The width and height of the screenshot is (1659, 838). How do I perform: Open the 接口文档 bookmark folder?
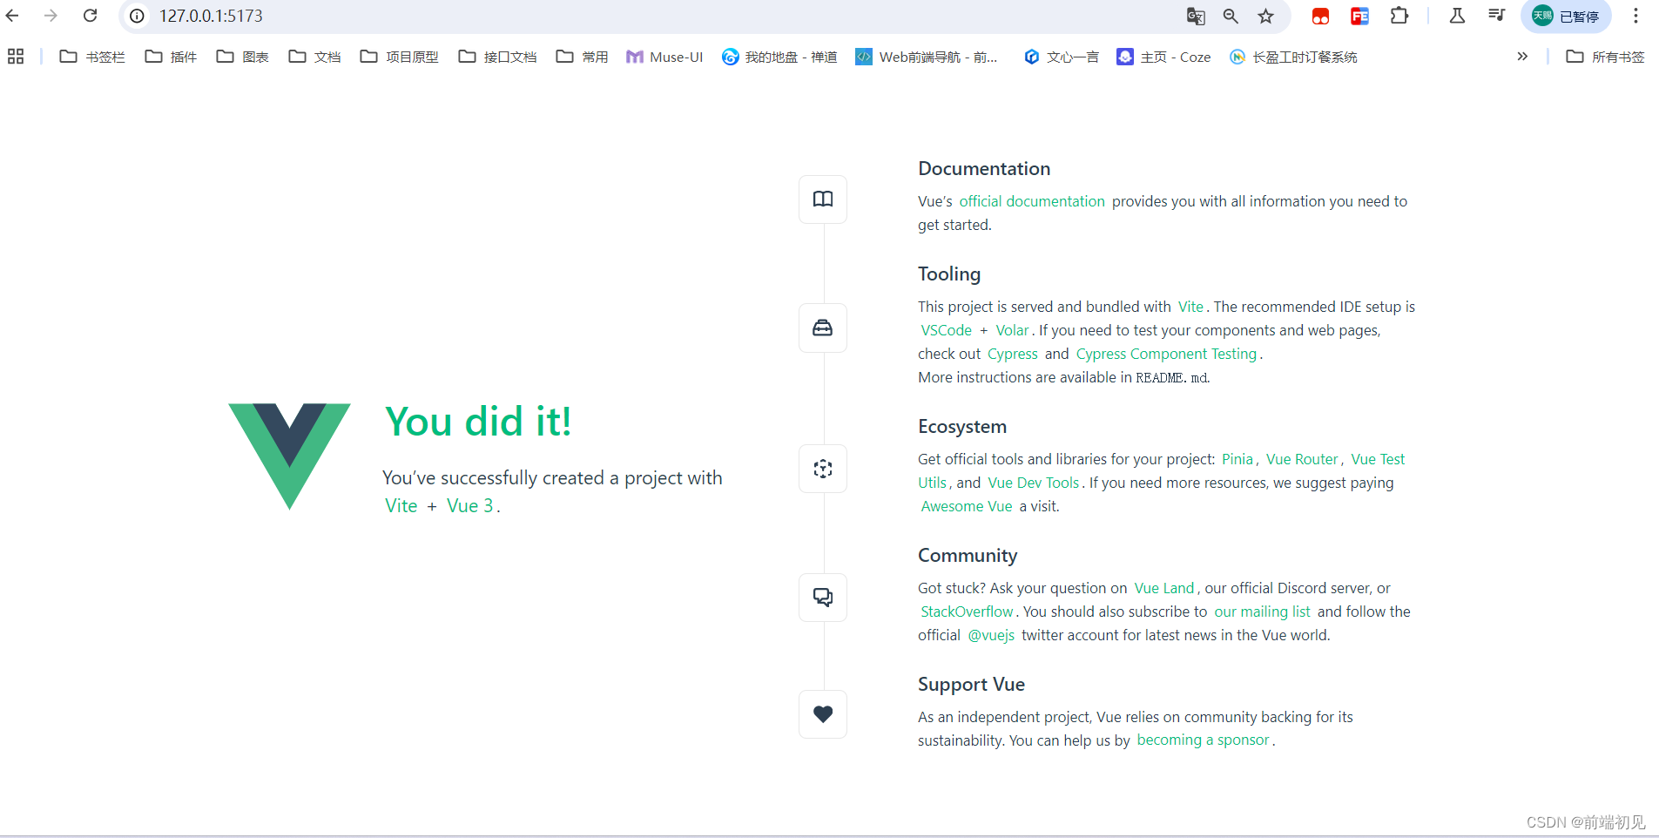497,57
